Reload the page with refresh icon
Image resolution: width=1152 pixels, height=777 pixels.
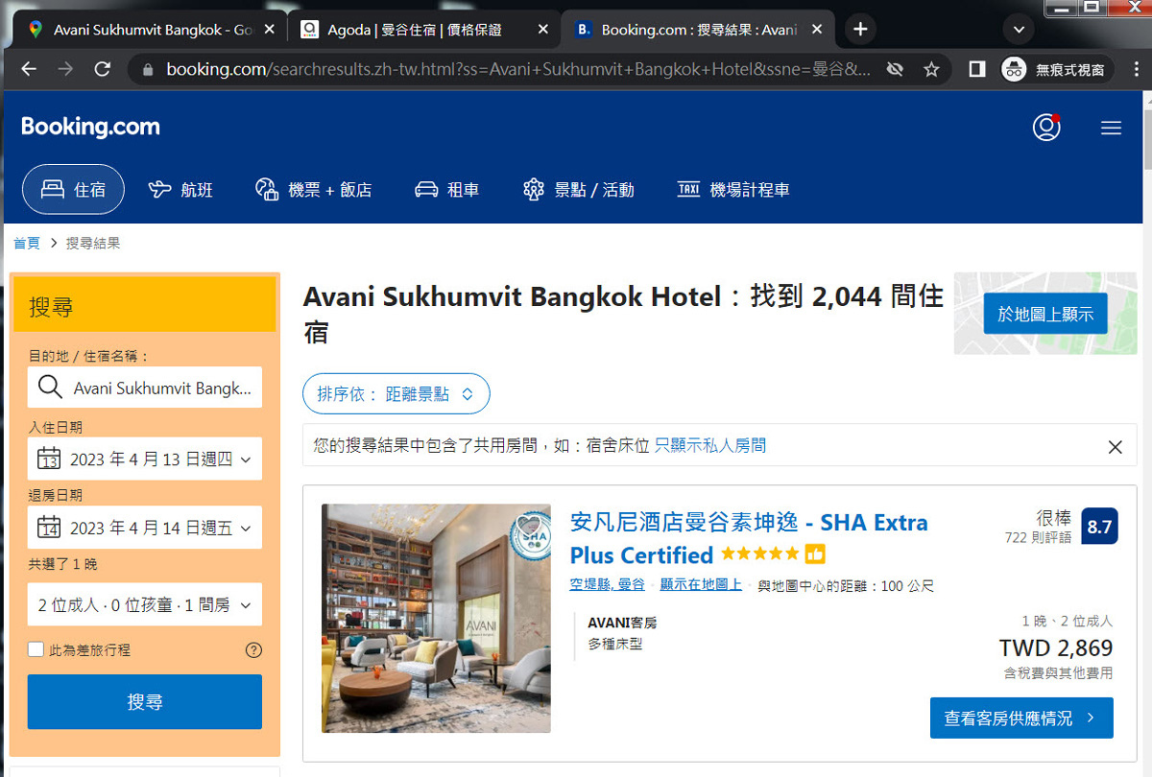click(x=103, y=69)
